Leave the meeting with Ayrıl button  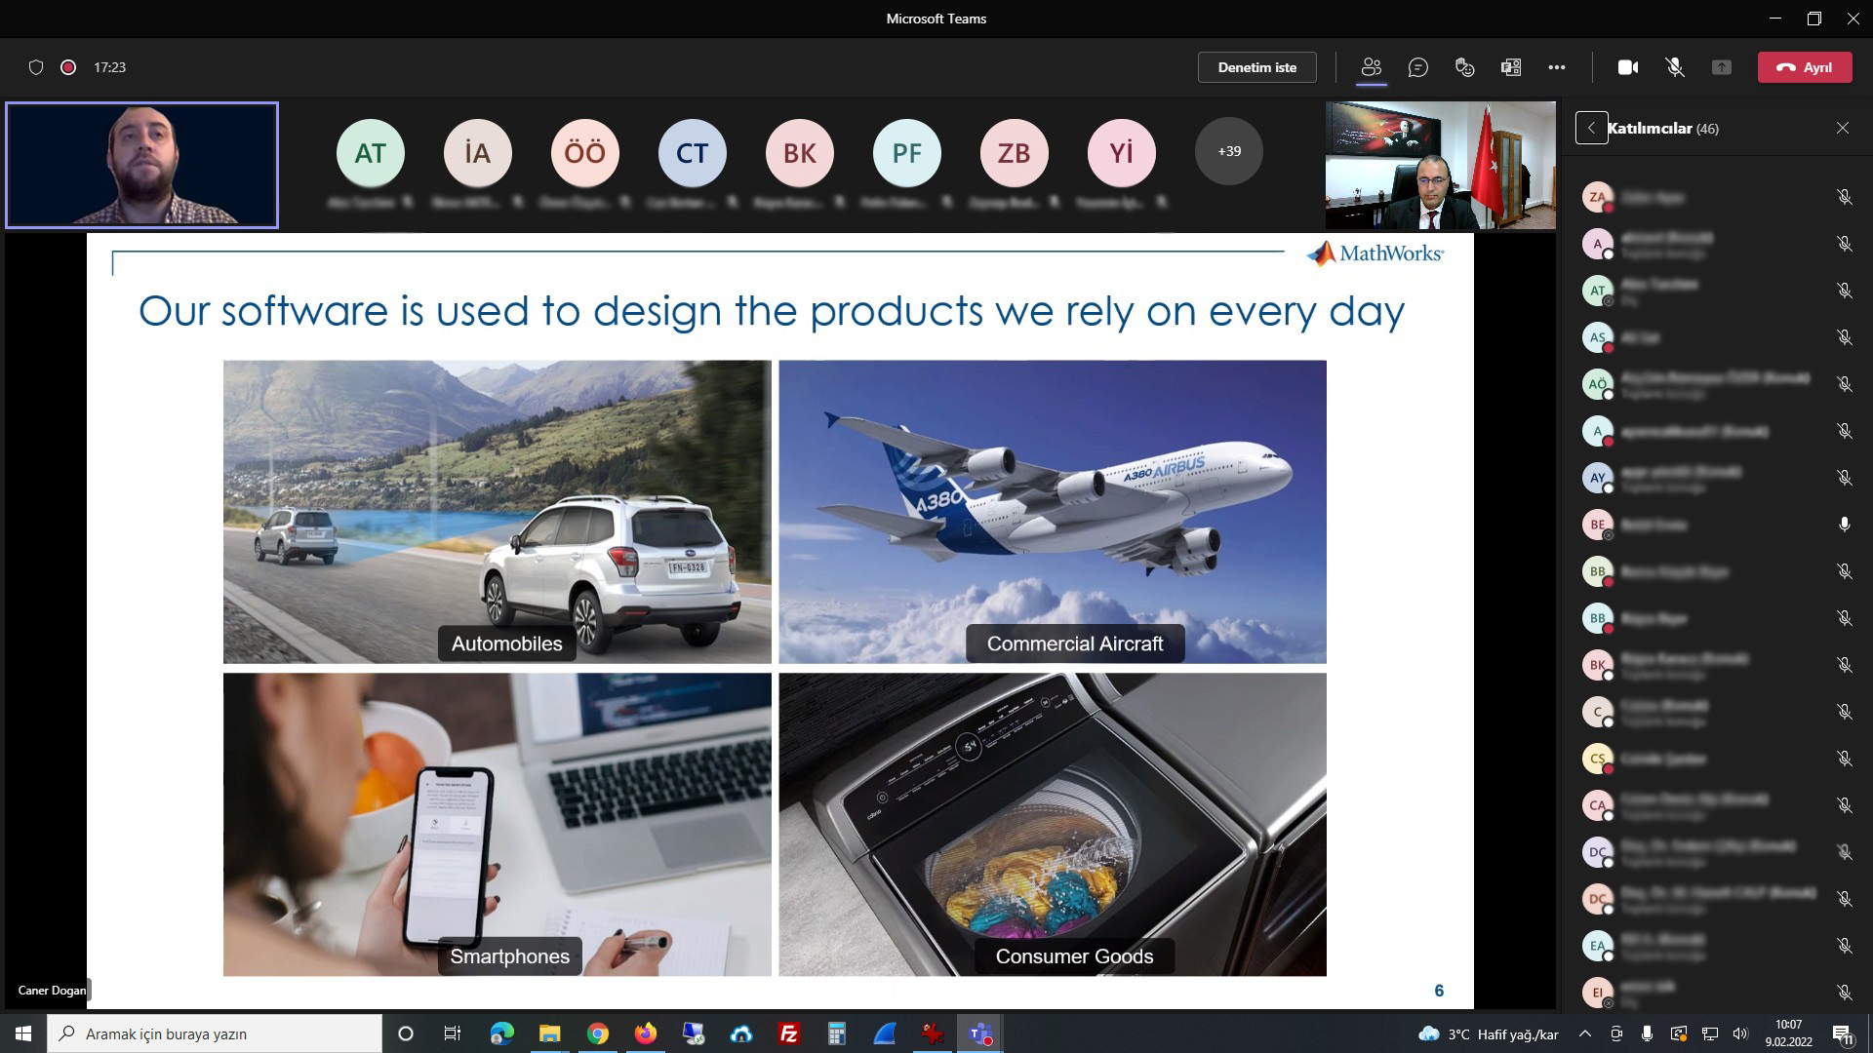tap(1805, 67)
